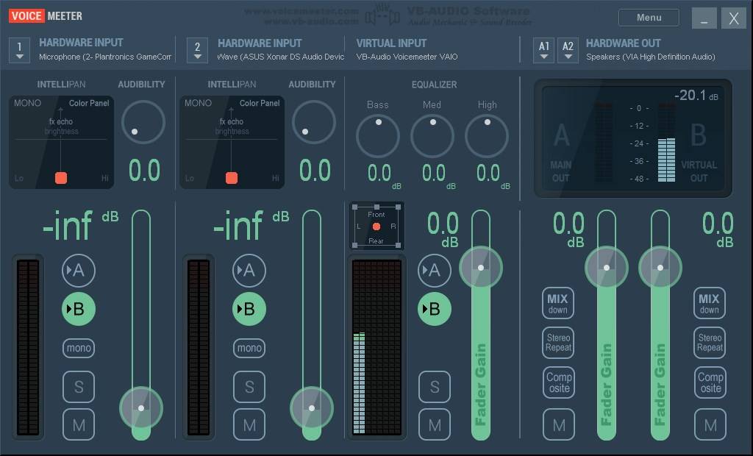Screen dimensions: 753x456
Task: Open Hardware Input 2 device selector
Action: (x=197, y=50)
